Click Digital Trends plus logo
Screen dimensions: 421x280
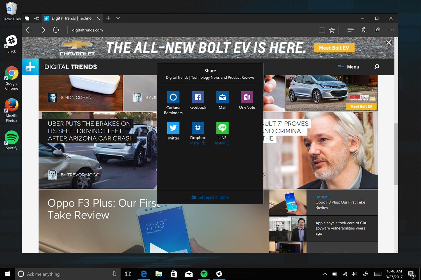pos(30,67)
